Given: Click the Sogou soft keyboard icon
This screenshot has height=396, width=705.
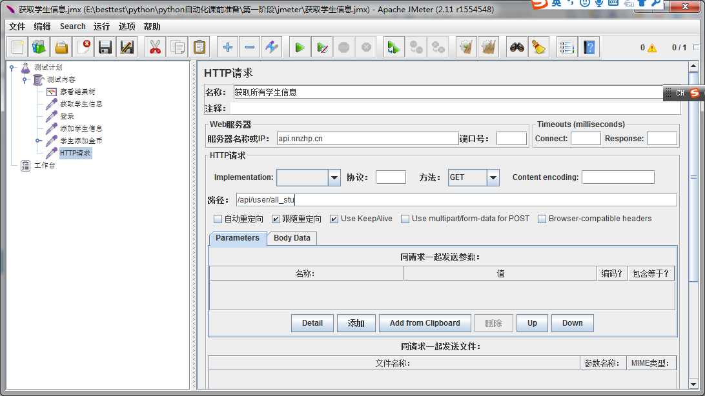Looking at the screenshot, I should click(613, 3).
